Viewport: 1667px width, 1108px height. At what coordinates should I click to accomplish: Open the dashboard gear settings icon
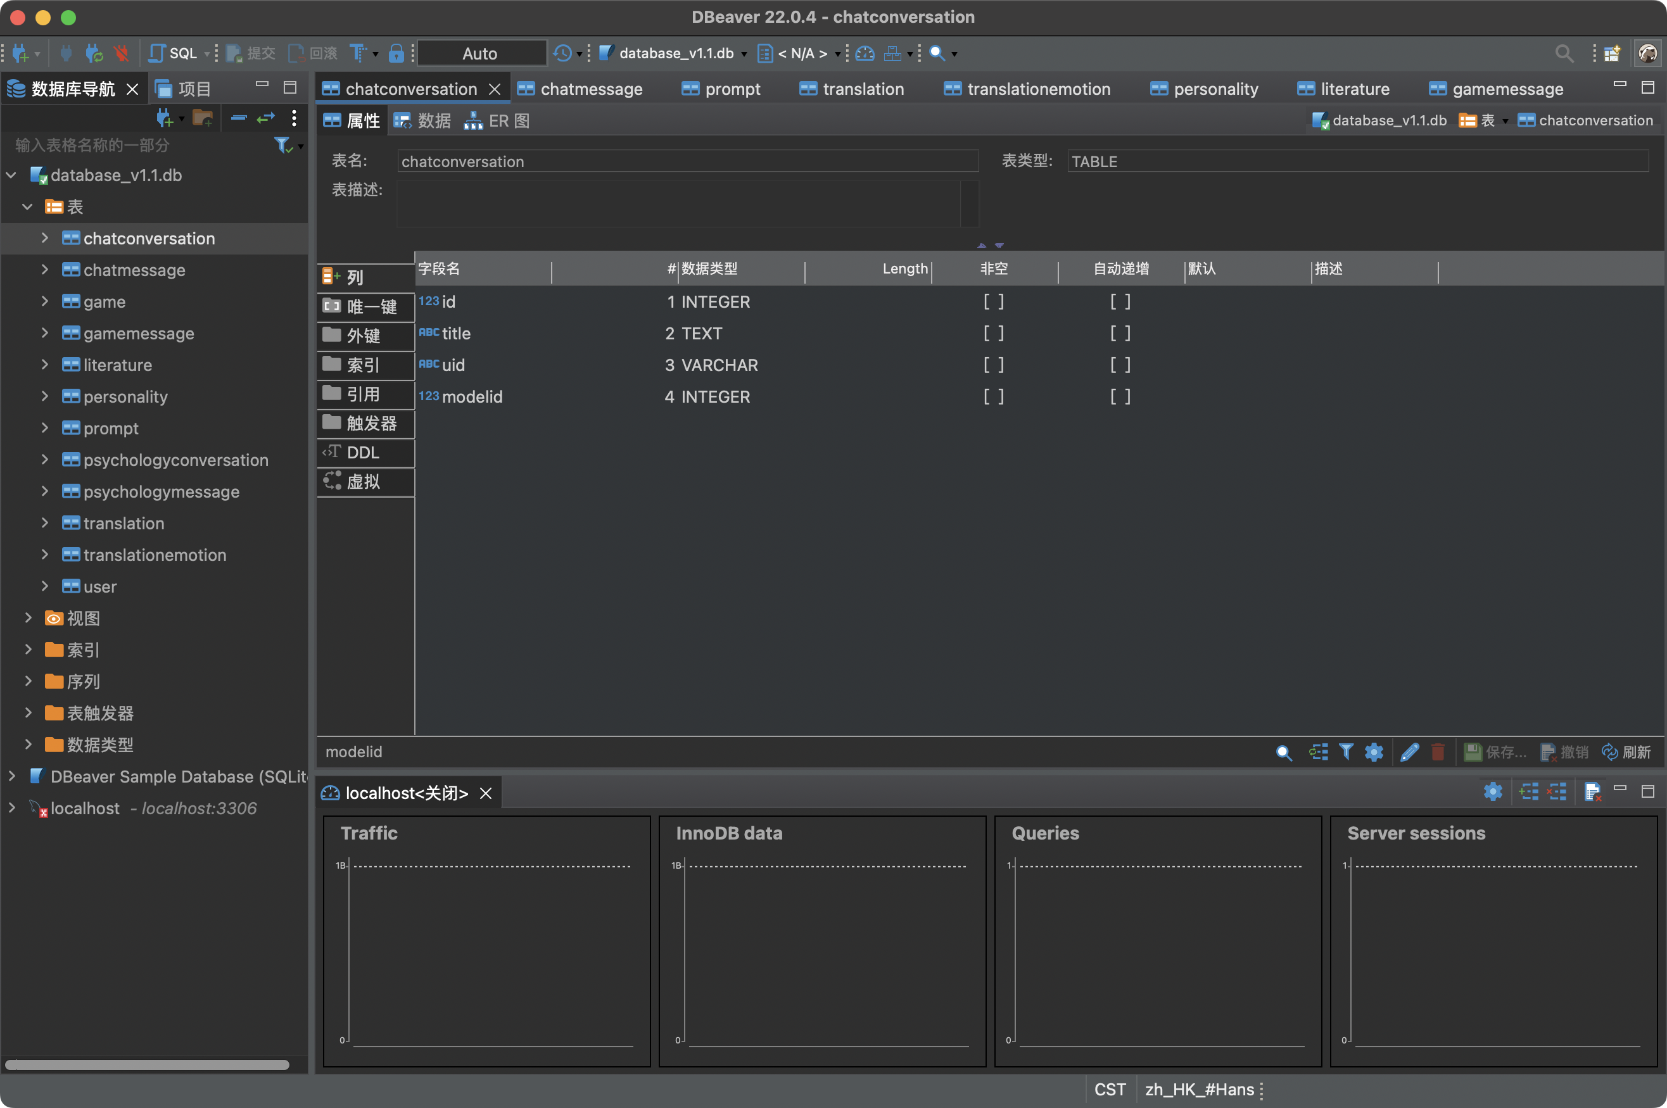point(1492,791)
